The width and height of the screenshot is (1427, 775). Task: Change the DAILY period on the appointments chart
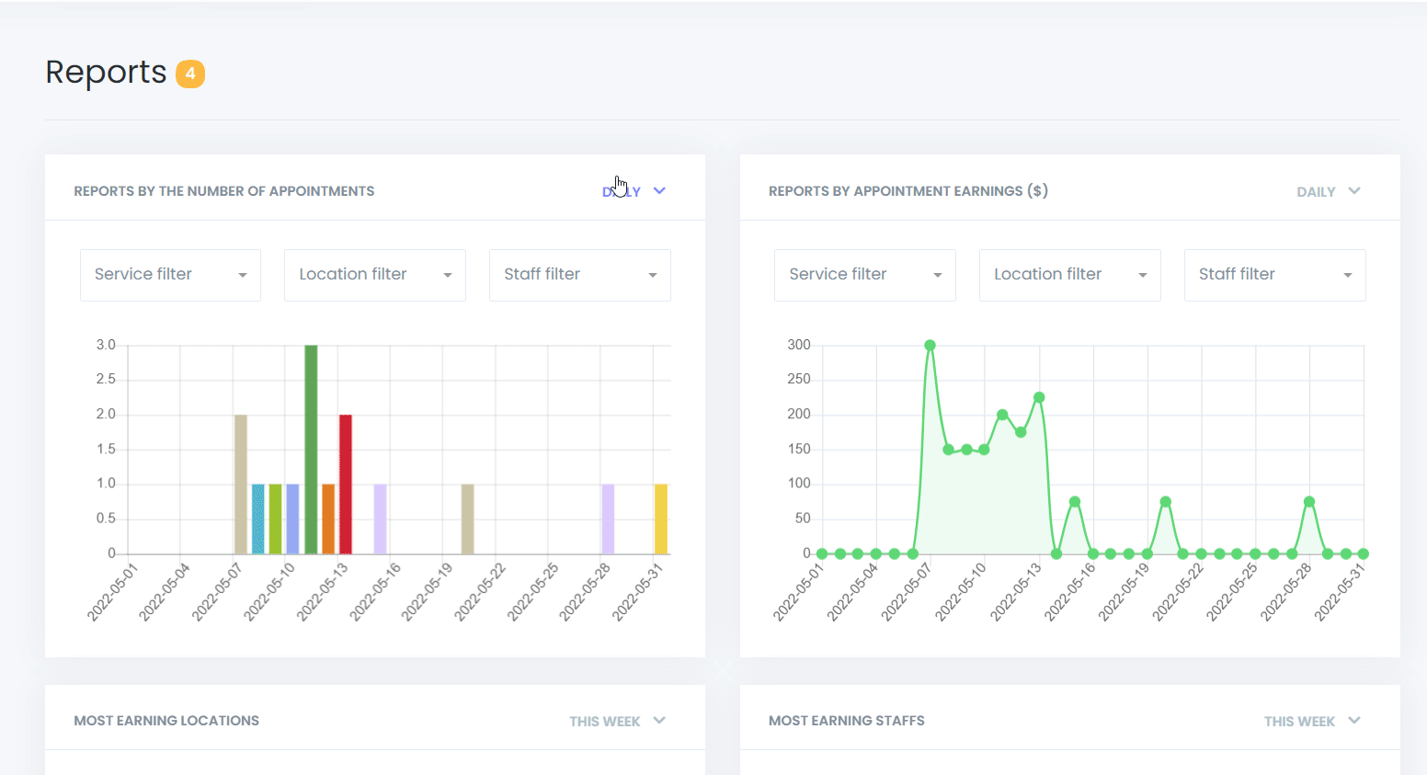621,190
